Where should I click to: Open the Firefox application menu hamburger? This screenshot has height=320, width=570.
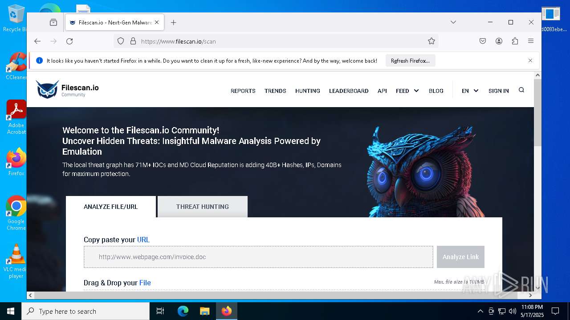[x=531, y=41]
